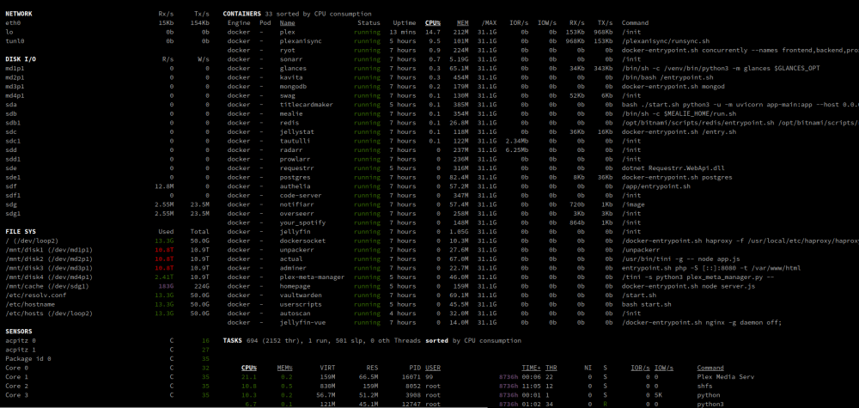
Task: Select the userscripts container name
Action: click(x=300, y=304)
